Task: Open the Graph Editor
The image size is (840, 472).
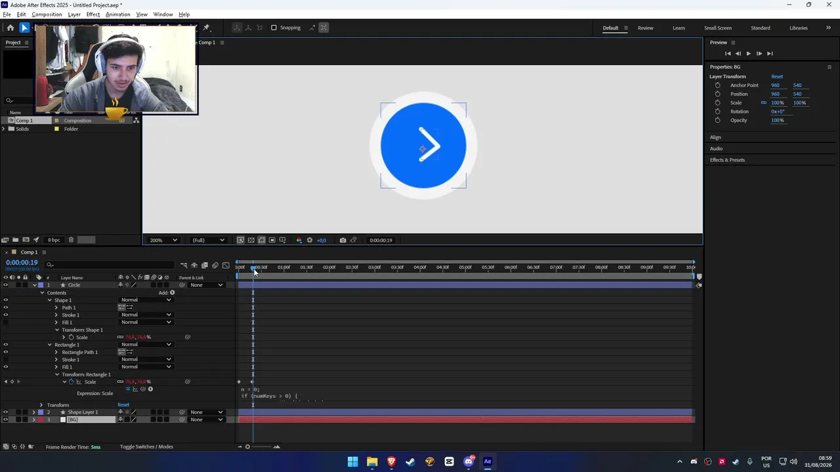Action: pos(226,265)
